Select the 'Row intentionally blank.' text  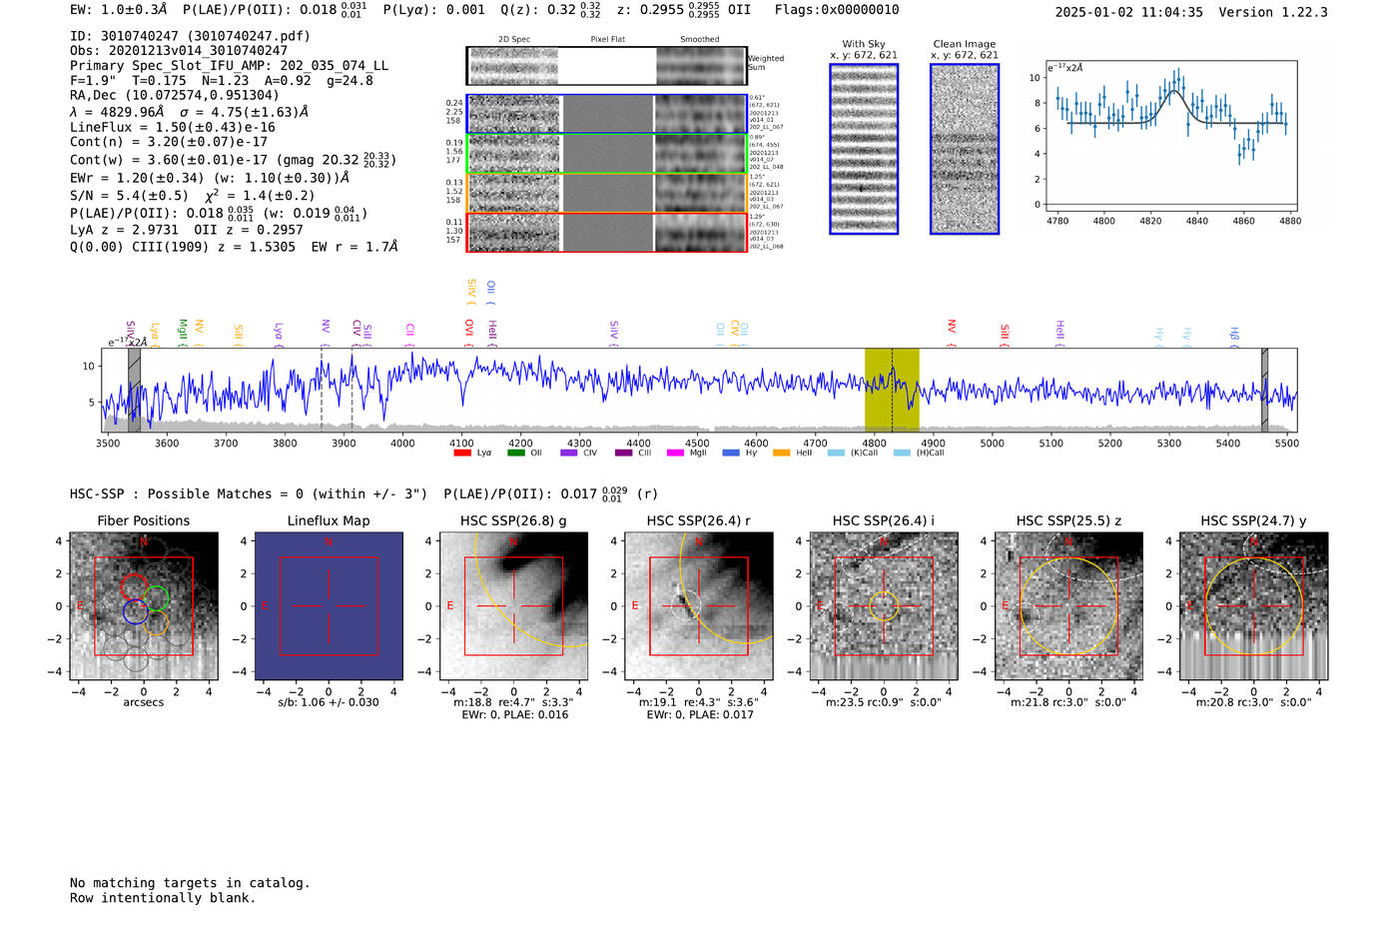[x=163, y=898]
